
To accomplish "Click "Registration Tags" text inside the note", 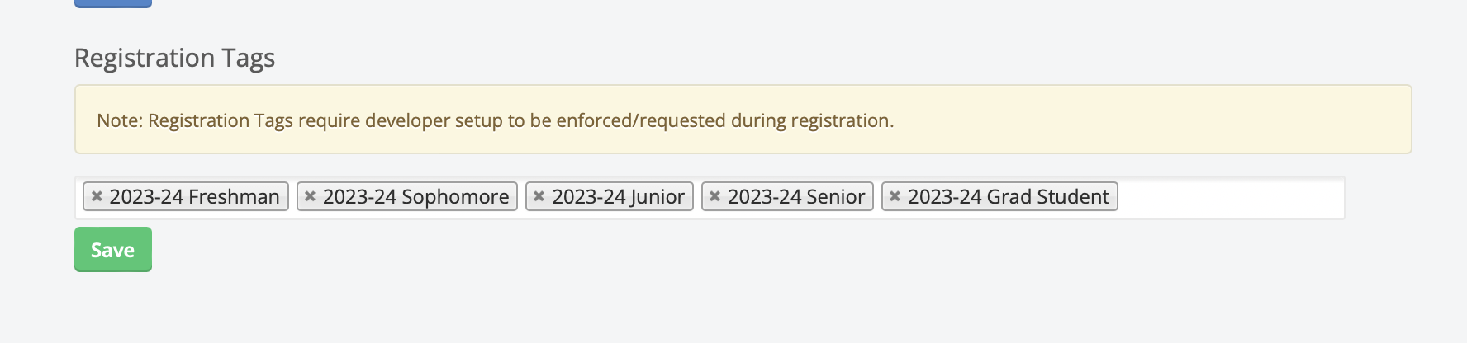I will 221,120.
